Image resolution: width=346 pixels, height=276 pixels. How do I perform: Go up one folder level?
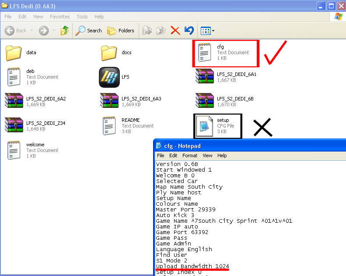(x=65, y=31)
